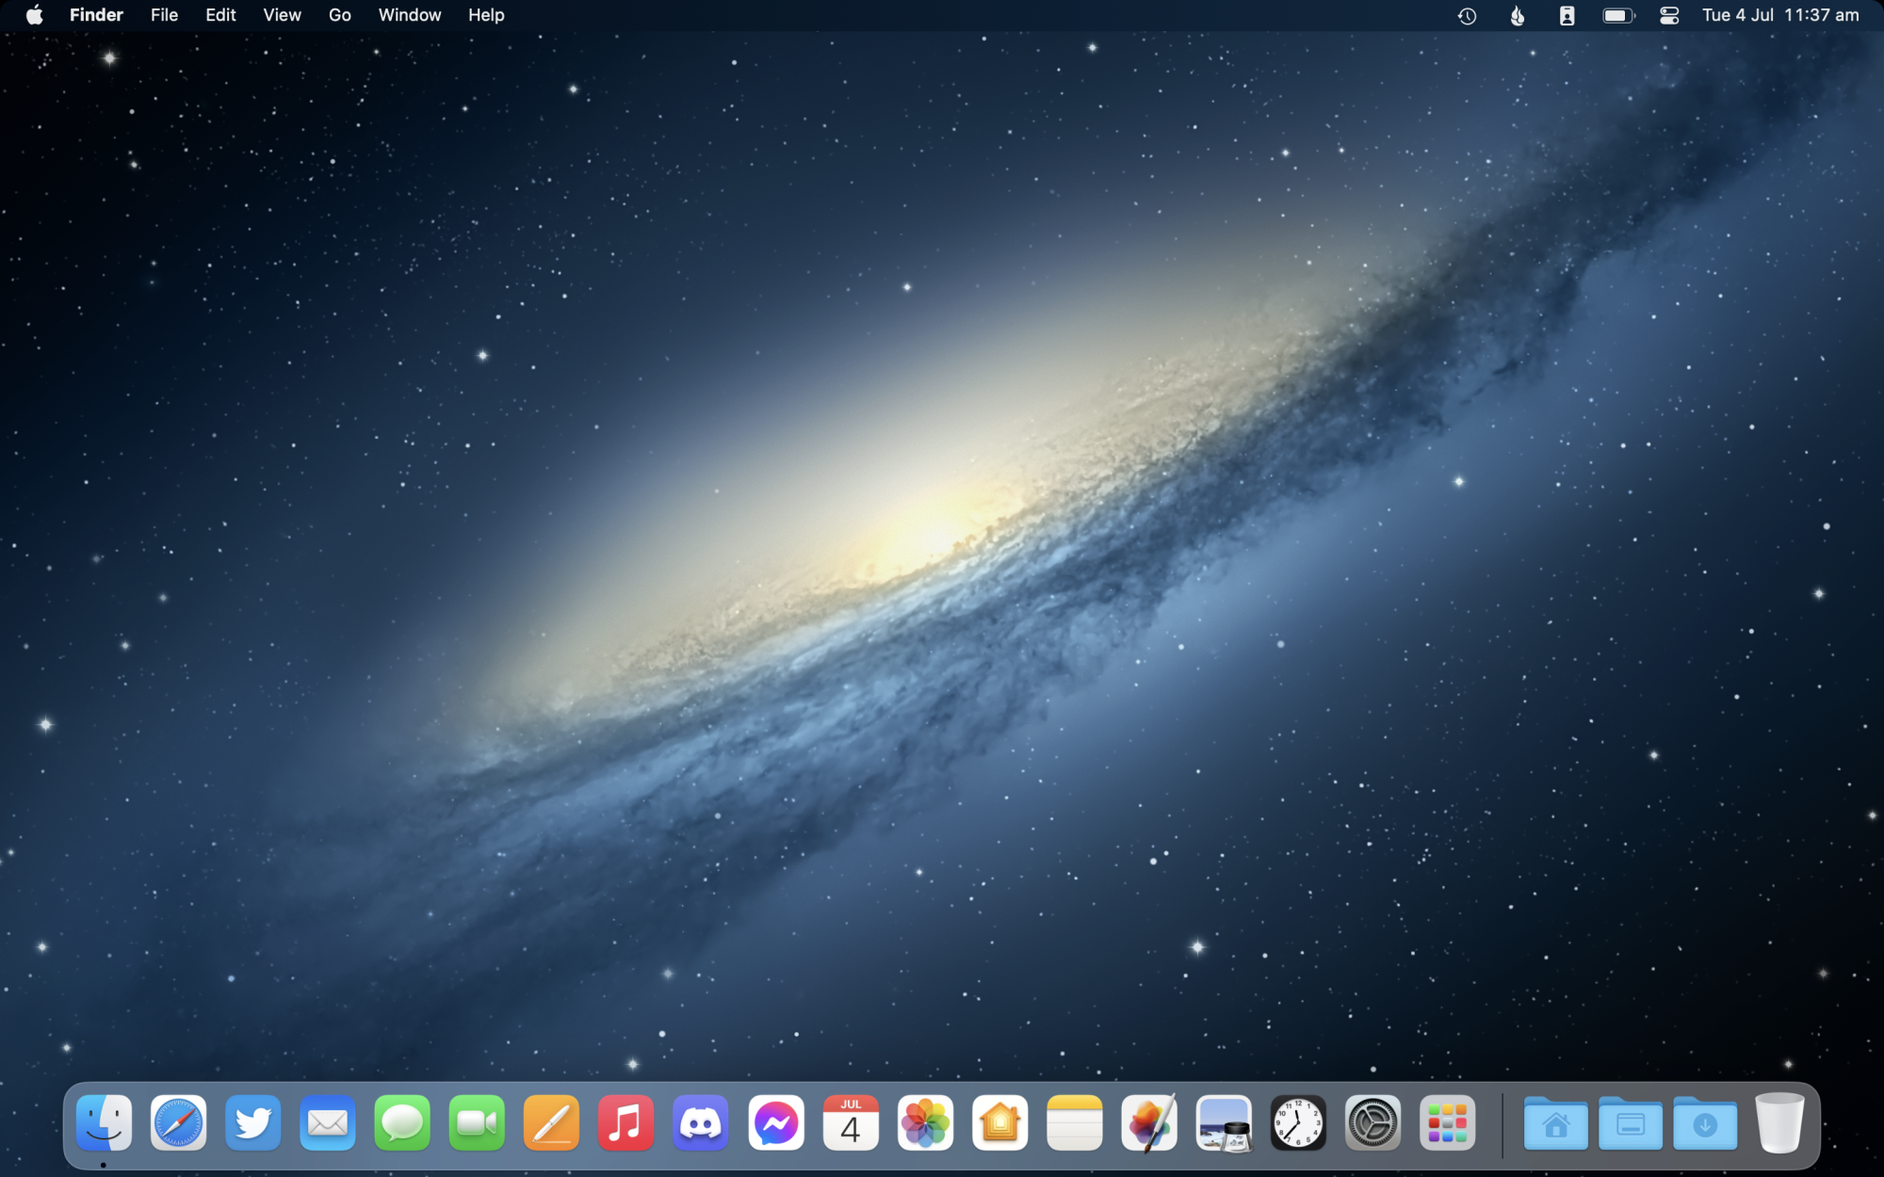The height and width of the screenshot is (1177, 1884).
Task: Show battery status in menu bar
Action: (x=1618, y=15)
